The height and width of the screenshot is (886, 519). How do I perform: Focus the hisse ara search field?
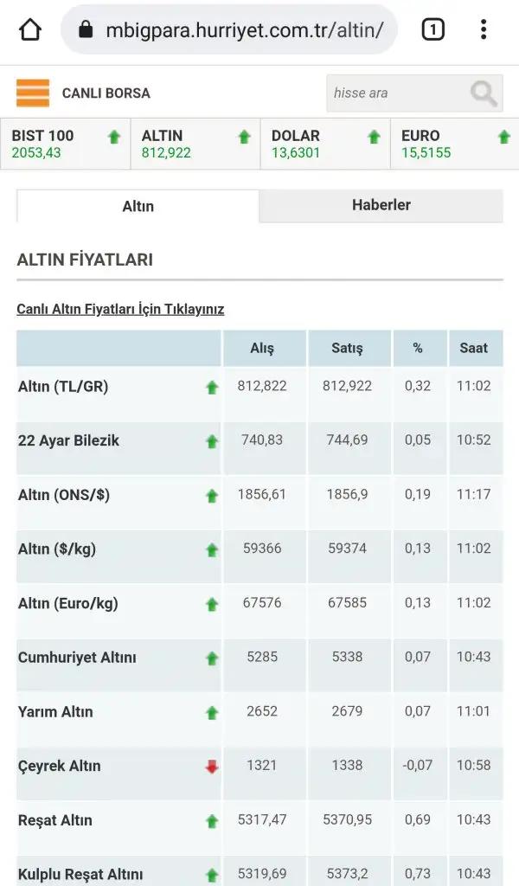click(399, 93)
